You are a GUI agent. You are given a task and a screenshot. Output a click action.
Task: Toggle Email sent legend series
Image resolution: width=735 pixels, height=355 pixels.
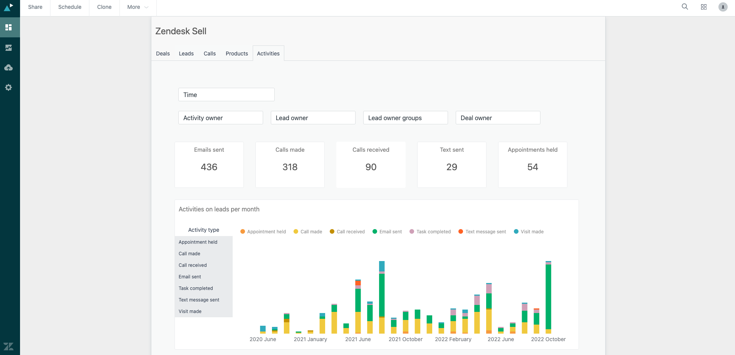tap(387, 232)
